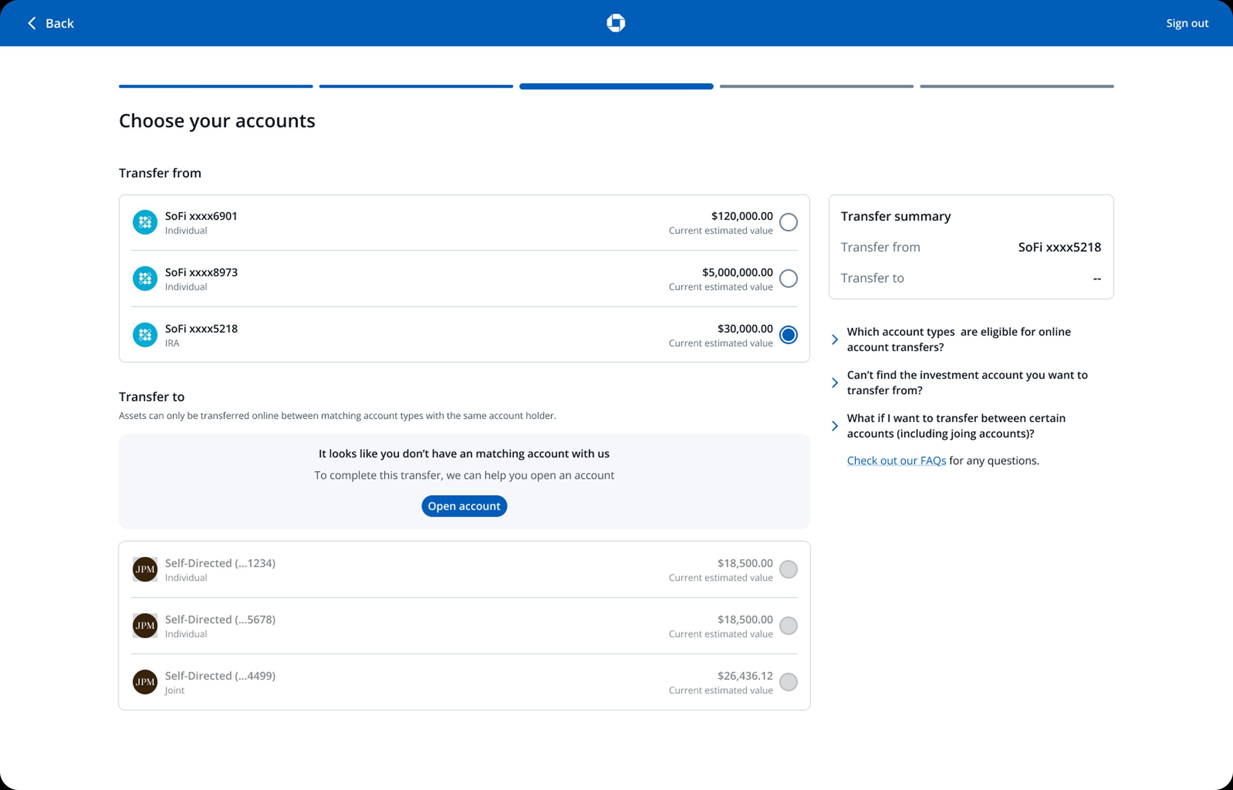The image size is (1233, 790).
Task: Click current third progress step bar
Action: pos(616,87)
